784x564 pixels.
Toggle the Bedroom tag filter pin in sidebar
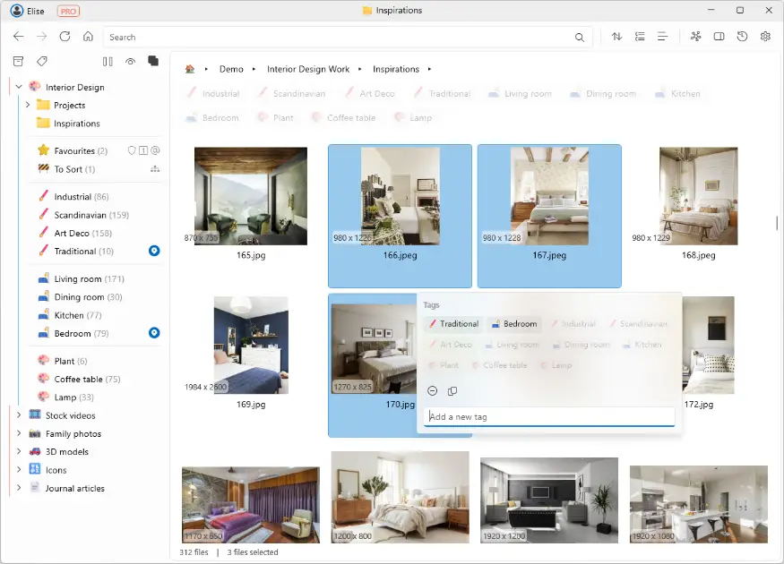tap(154, 333)
